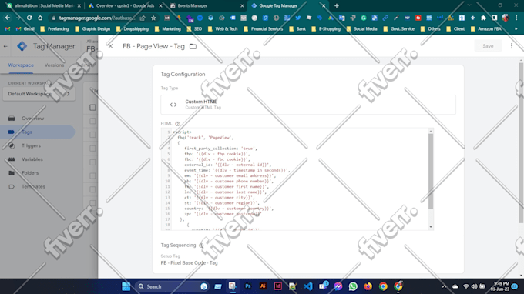Viewport: 524px width, 294px height.
Task: Click the Save button
Action: [488, 46]
